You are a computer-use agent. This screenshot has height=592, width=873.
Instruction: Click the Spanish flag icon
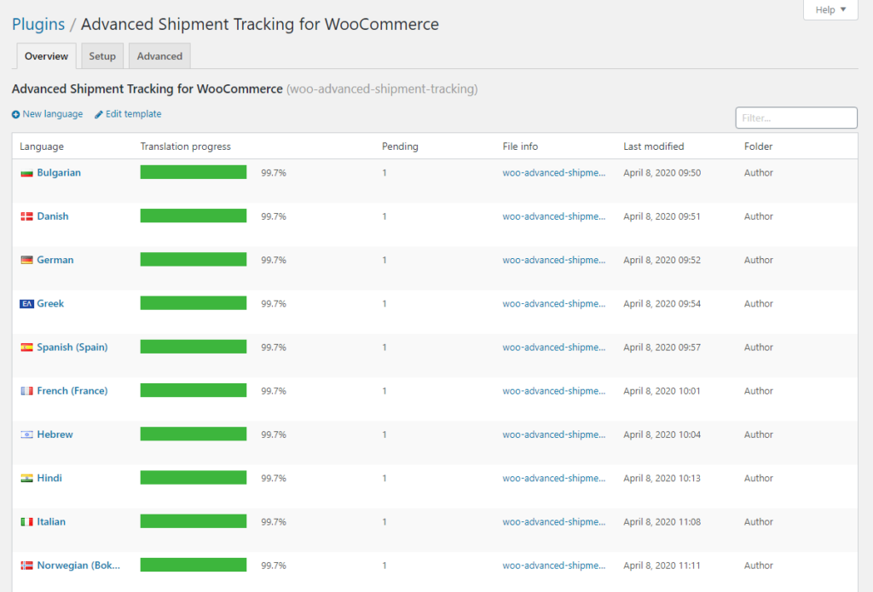26,348
